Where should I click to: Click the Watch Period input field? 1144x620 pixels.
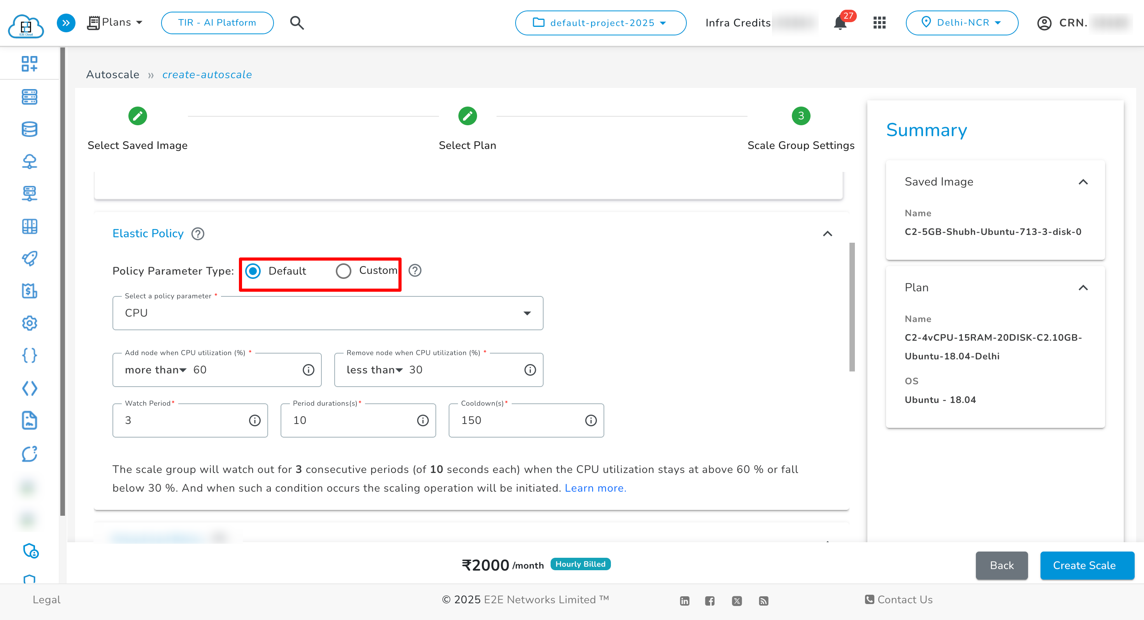click(186, 420)
